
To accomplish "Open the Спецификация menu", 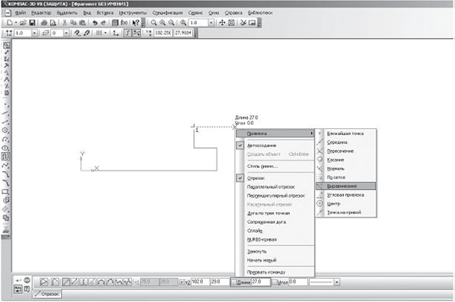I will (x=168, y=13).
